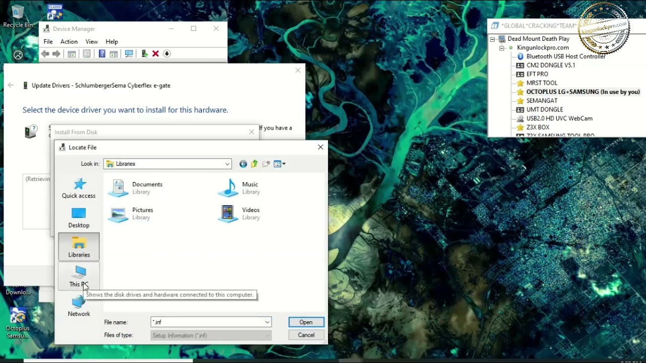Select the Documents library

coord(135,188)
